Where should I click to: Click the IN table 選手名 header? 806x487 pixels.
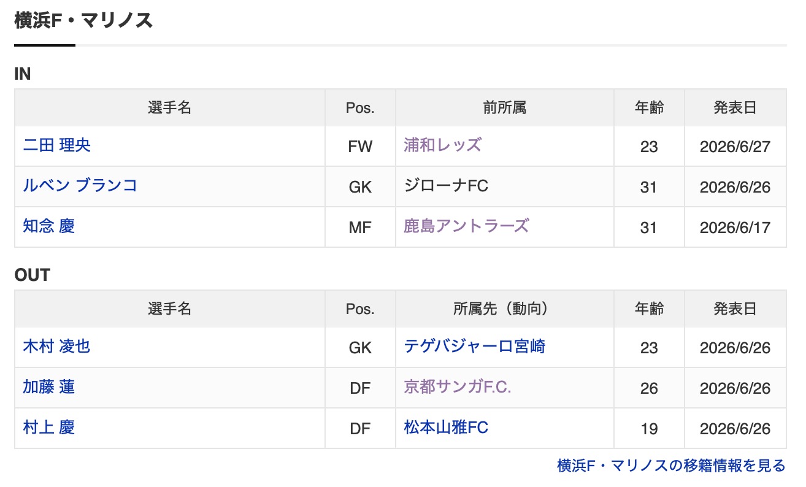pos(170,108)
